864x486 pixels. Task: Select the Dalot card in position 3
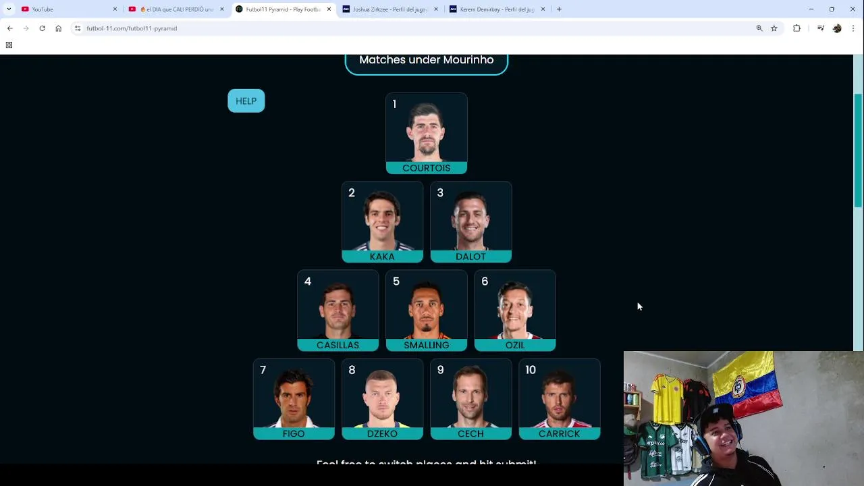coord(471,222)
